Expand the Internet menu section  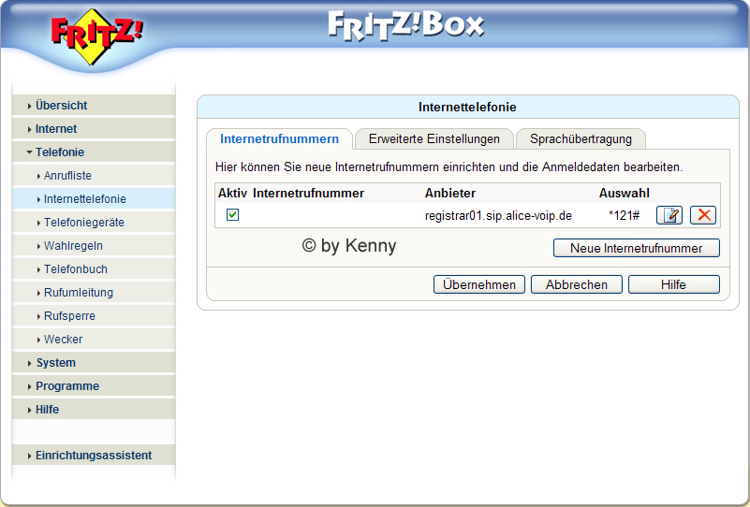(56, 128)
